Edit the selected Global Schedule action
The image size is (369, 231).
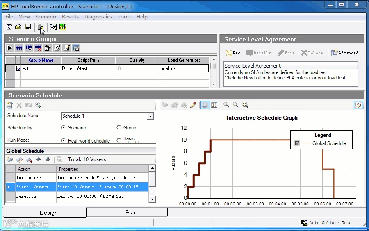[19, 160]
